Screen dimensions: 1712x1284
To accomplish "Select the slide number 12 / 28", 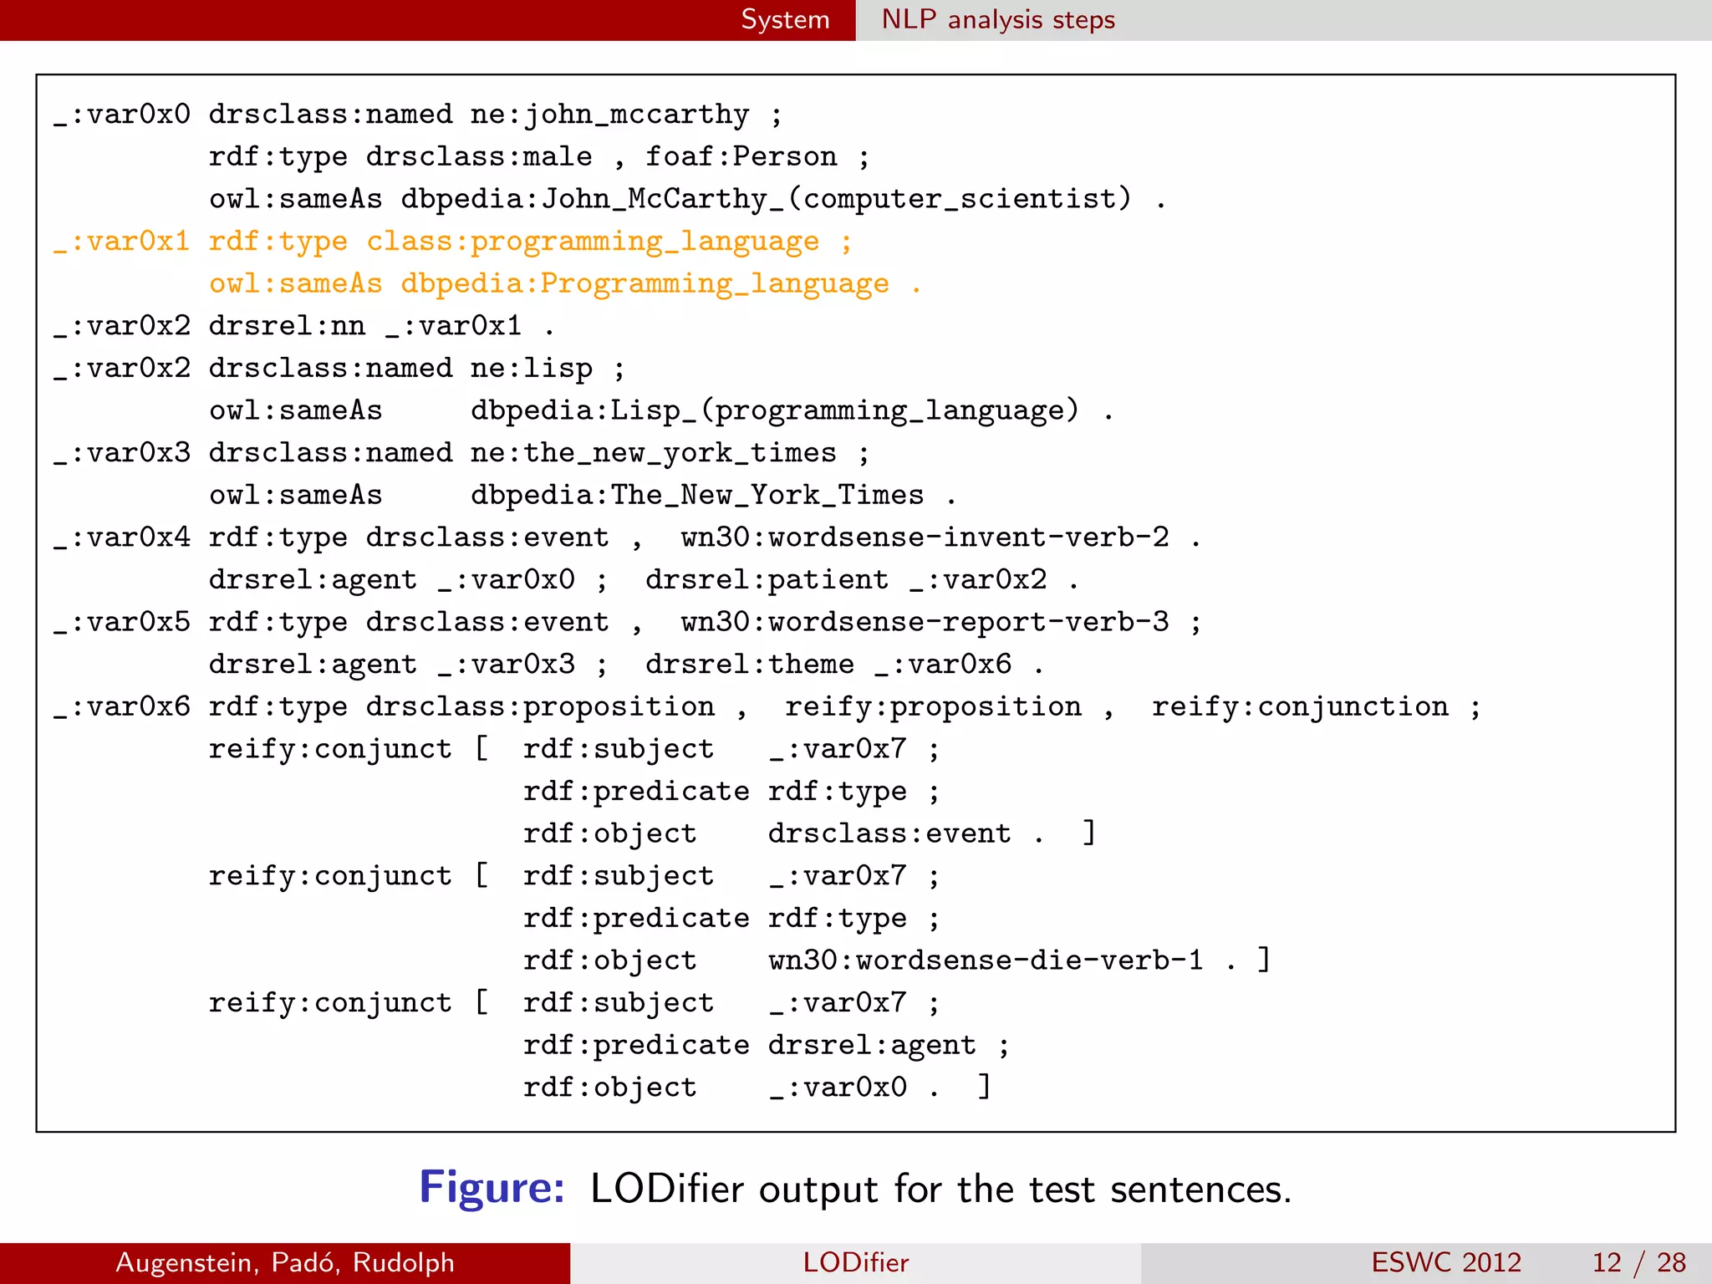I will click(x=1638, y=1262).
